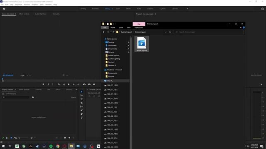Expand Explorer address bar history dropdown
The image size is (266, 149).
pyautogui.click(x=165, y=32)
